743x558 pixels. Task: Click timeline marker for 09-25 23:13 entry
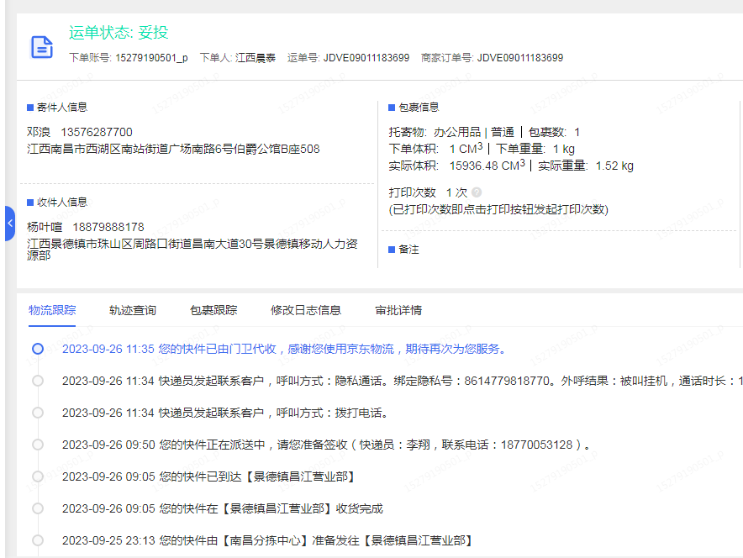tap(38, 540)
